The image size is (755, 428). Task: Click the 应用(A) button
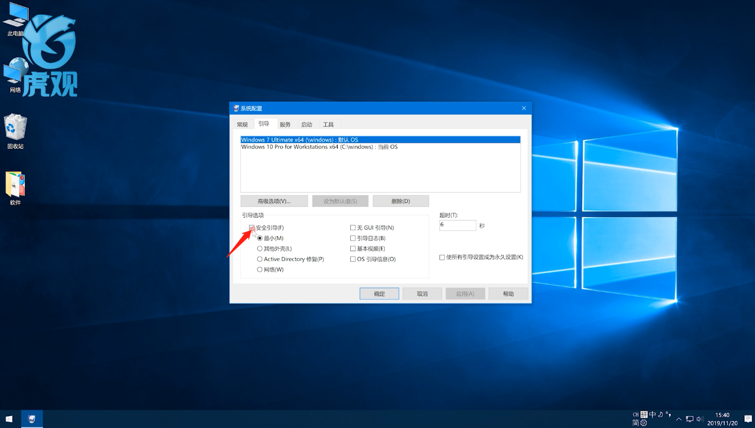pyautogui.click(x=465, y=294)
